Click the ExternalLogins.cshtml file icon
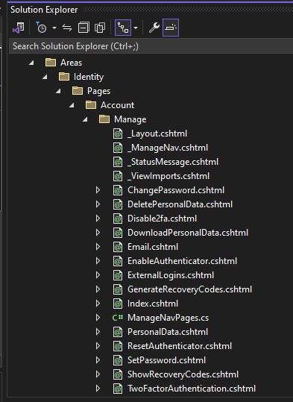This screenshot has height=402, width=293. pyautogui.click(x=118, y=275)
